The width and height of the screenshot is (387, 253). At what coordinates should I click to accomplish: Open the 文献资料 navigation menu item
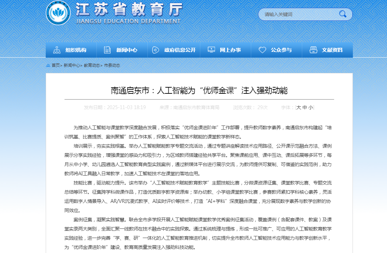(332, 50)
